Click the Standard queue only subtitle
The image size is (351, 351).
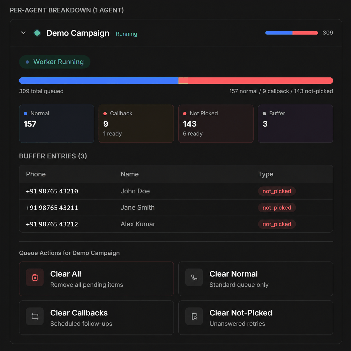tap(239, 285)
